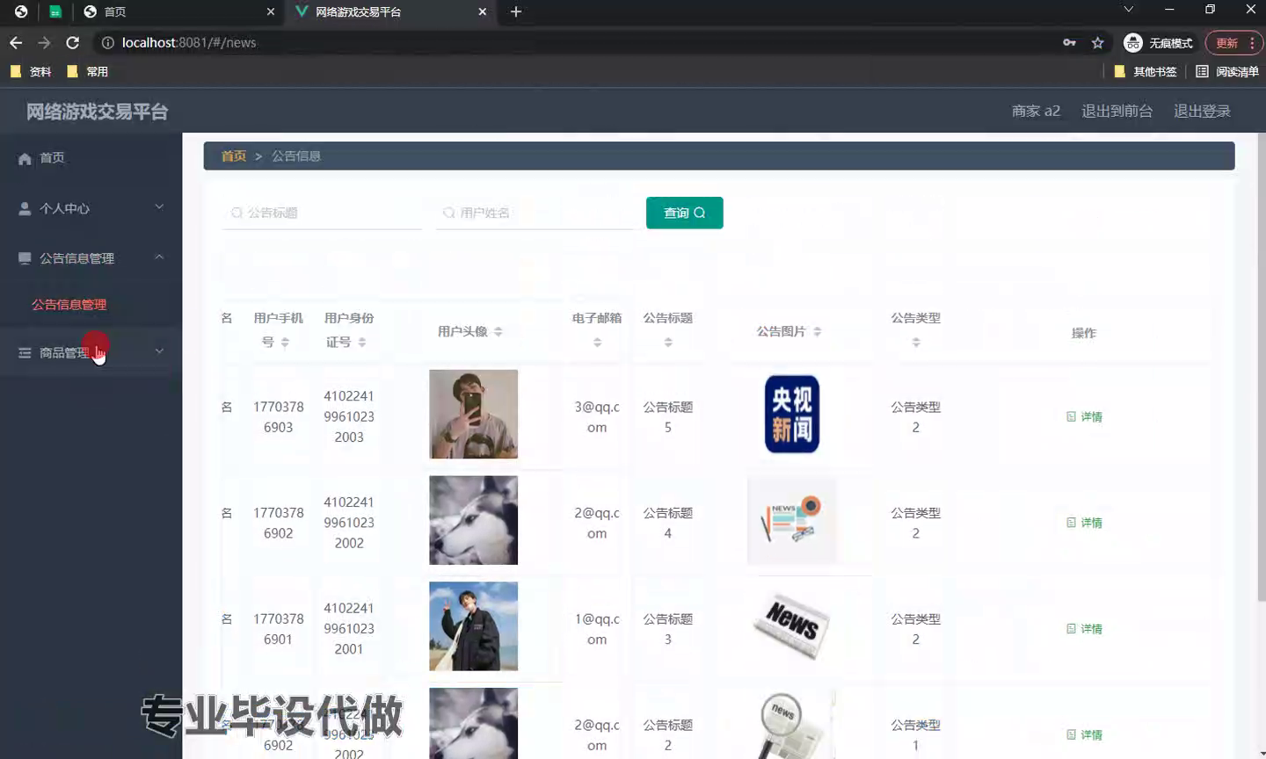Image resolution: width=1266 pixels, height=759 pixels.
Task: Click user avatar in 17703786901 row
Action: pos(473,626)
